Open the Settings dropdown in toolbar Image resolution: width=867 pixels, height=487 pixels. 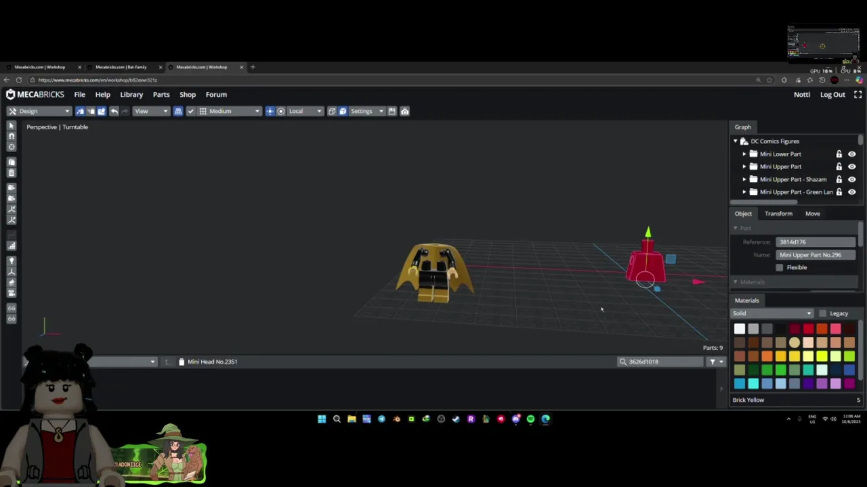pos(366,111)
